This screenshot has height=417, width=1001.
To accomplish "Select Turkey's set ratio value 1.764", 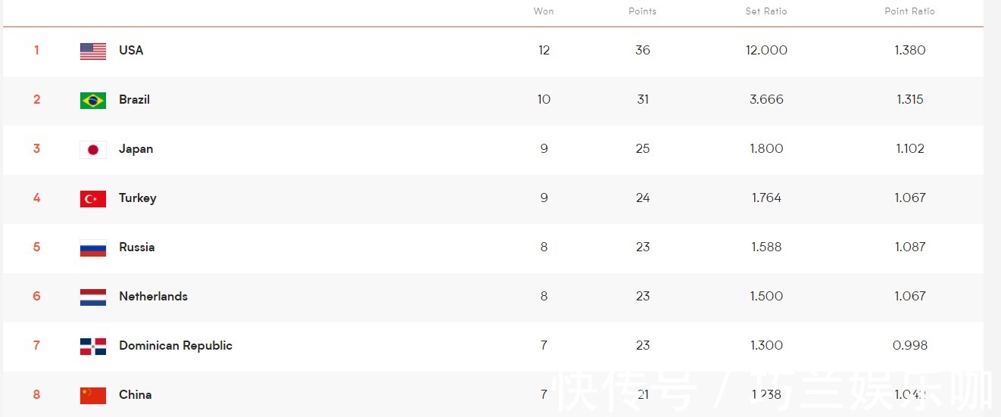I will [x=766, y=198].
